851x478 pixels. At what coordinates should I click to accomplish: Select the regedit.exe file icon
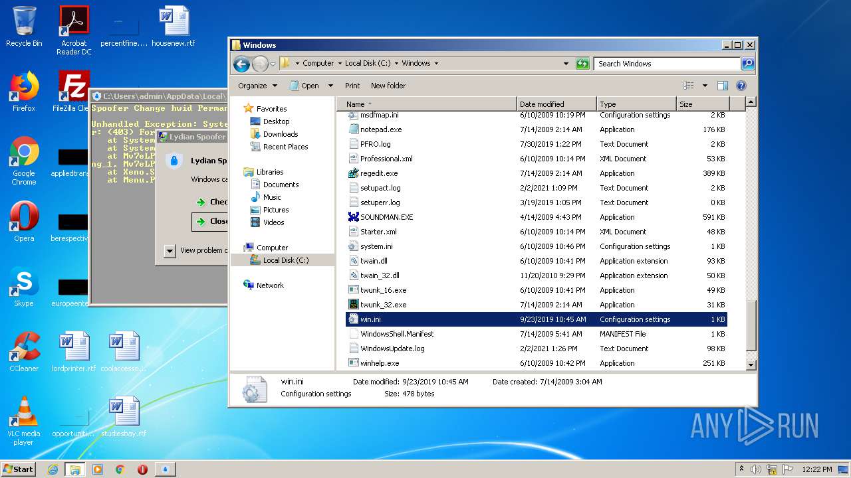tap(354, 173)
